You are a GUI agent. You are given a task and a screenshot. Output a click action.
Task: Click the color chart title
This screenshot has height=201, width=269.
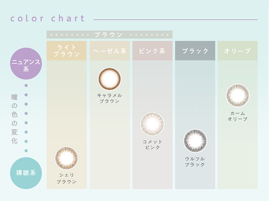(x=47, y=18)
